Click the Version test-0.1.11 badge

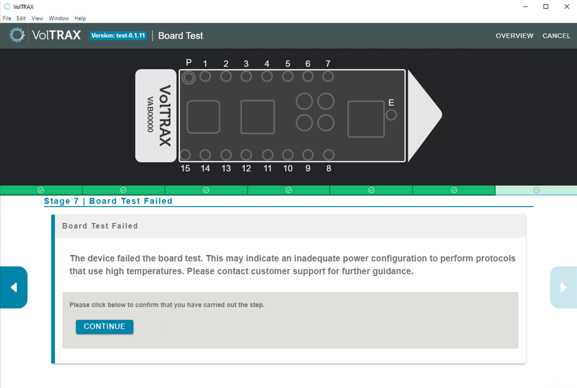point(118,35)
